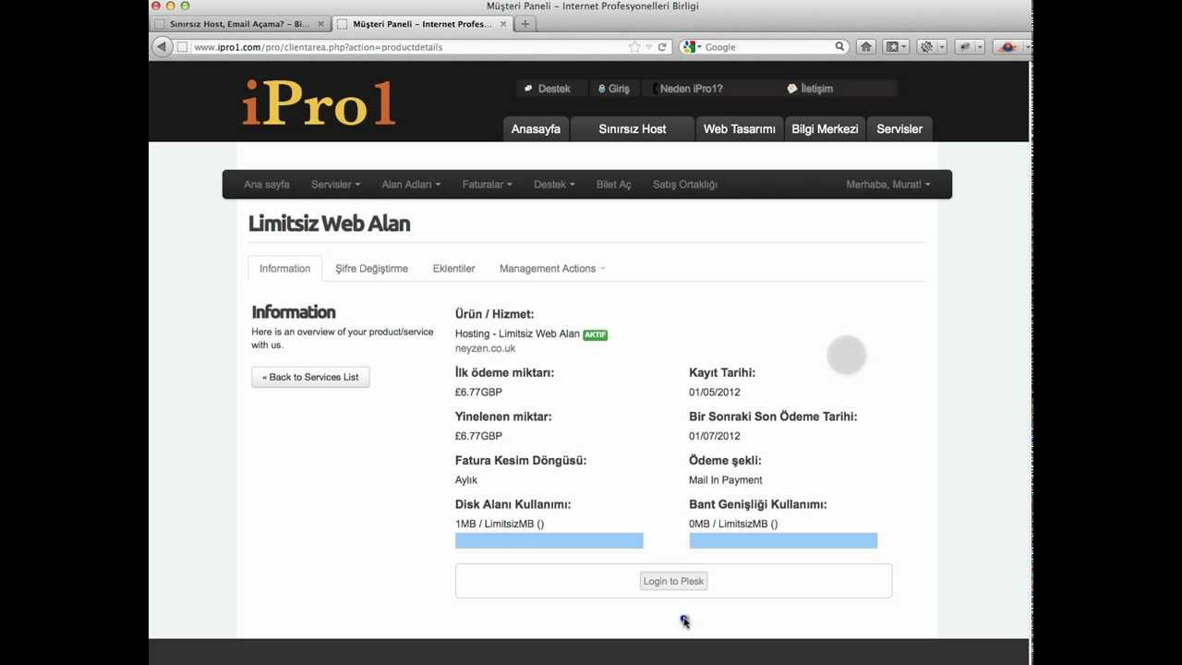The width and height of the screenshot is (1182, 665).
Task: Click the neyzen.co.uk domain text
Action: click(x=486, y=348)
